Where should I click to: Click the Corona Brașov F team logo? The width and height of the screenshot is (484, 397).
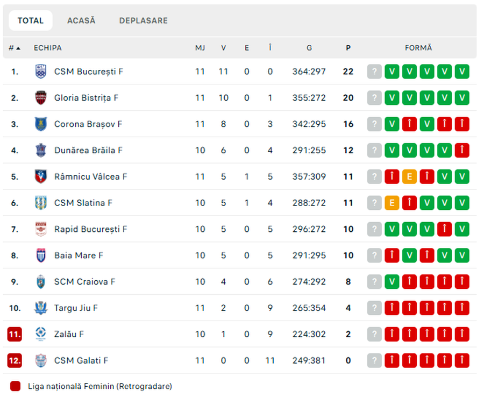point(41,124)
